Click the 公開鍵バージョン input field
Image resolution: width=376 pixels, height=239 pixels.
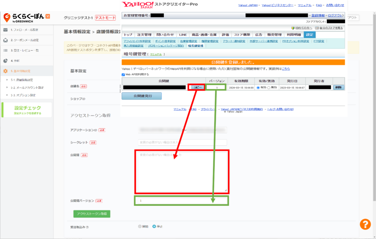tap(181, 201)
